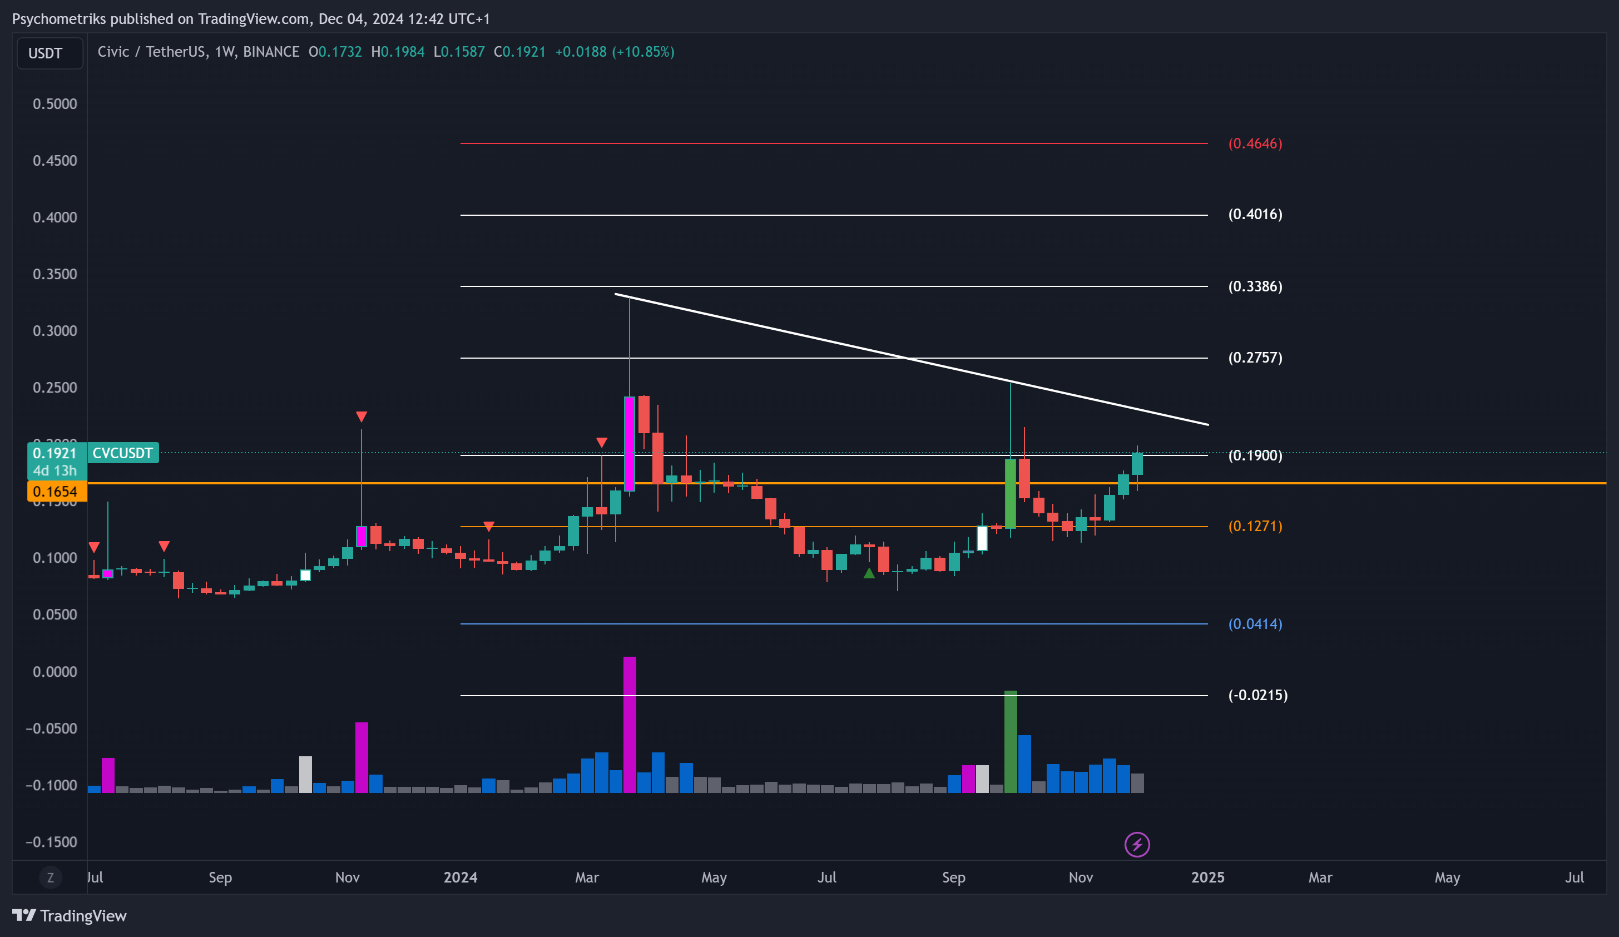
Task: Click the blue horizontal line at 0.0414
Action: point(834,623)
